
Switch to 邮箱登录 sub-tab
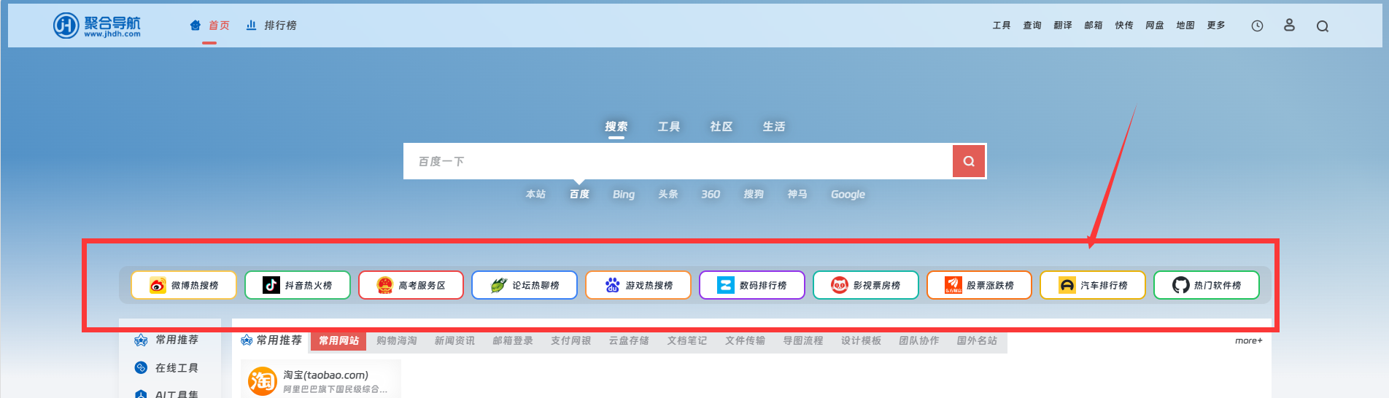point(513,340)
